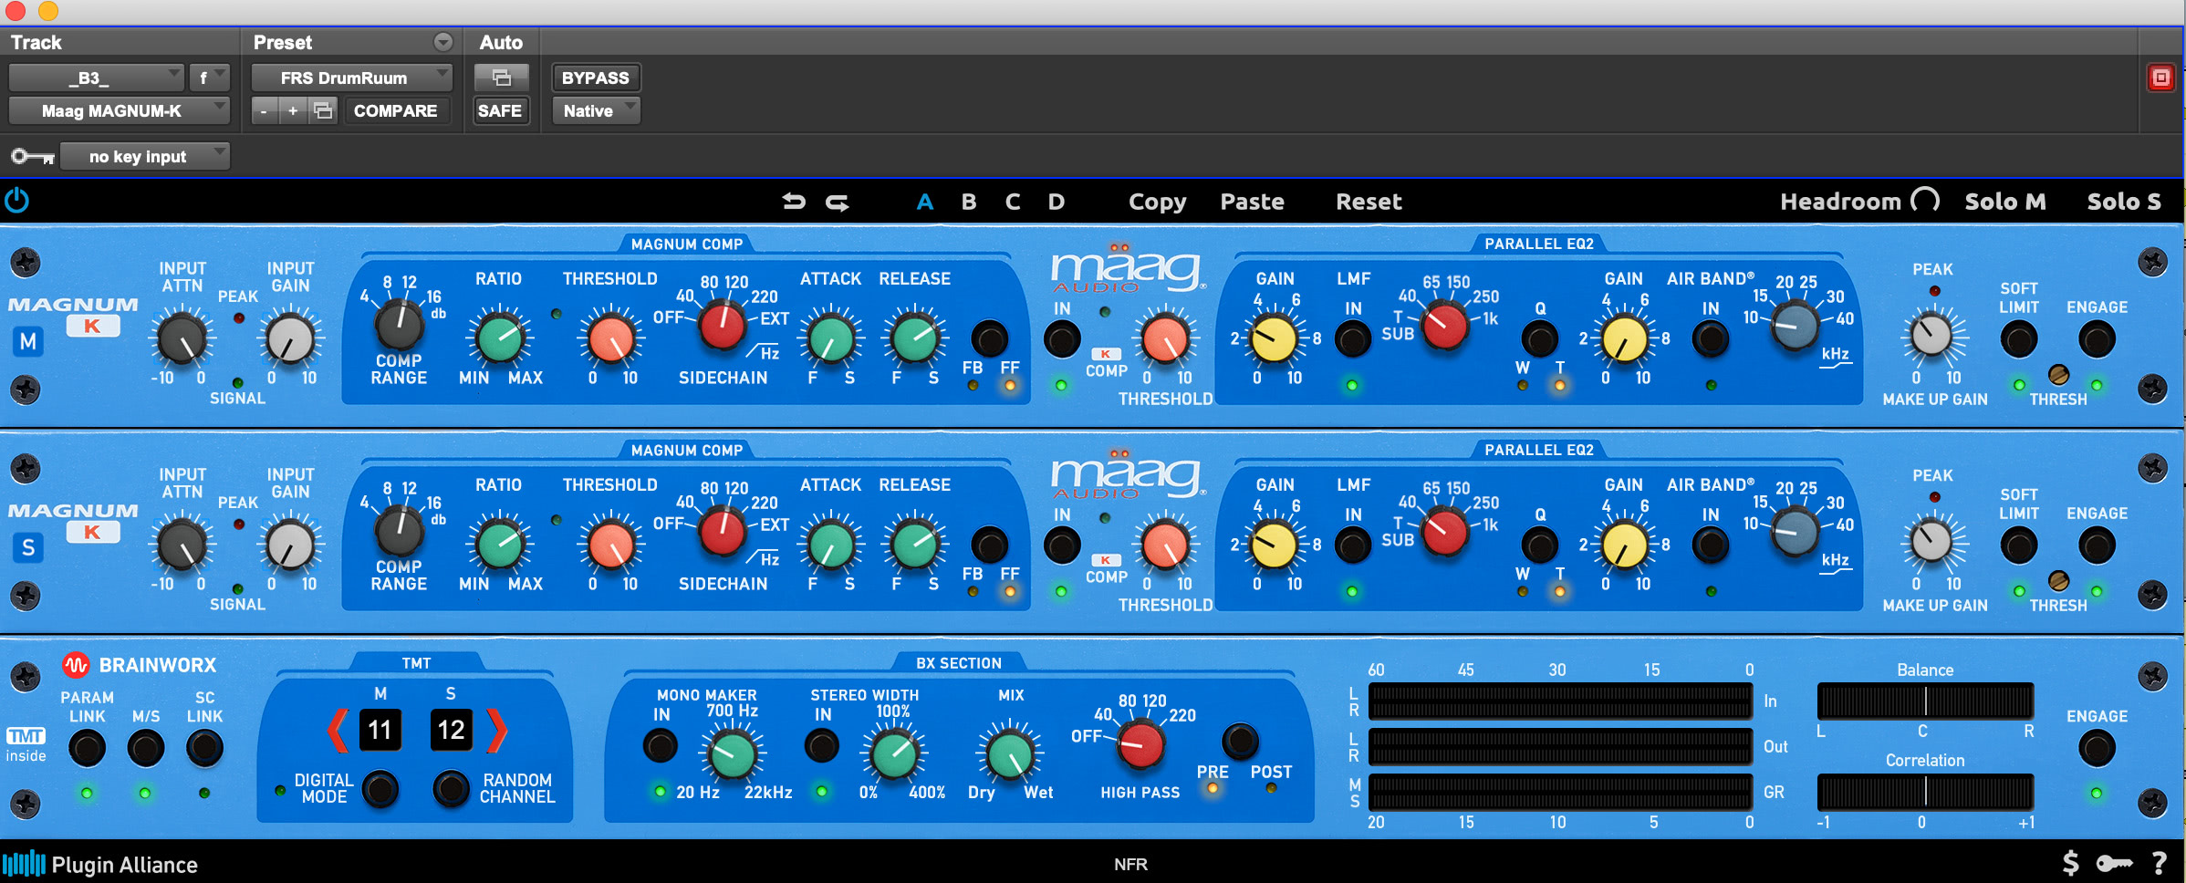
Task: Select settings slot B
Action: 969,202
